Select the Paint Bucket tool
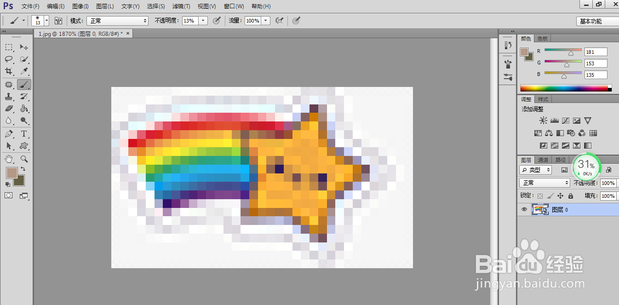Image resolution: width=619 pixels, height=305 pixels. [24, 109]
